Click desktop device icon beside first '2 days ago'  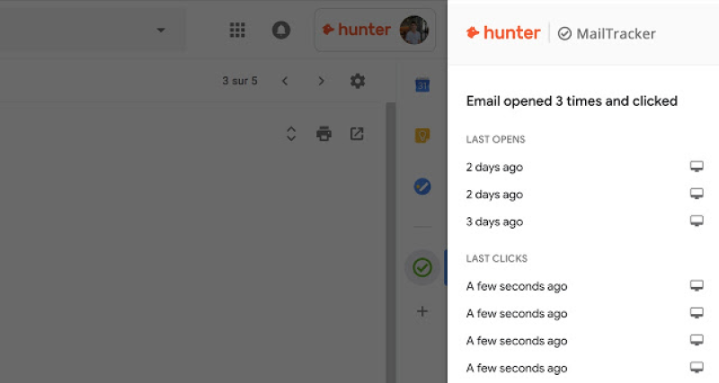[697, 166]
